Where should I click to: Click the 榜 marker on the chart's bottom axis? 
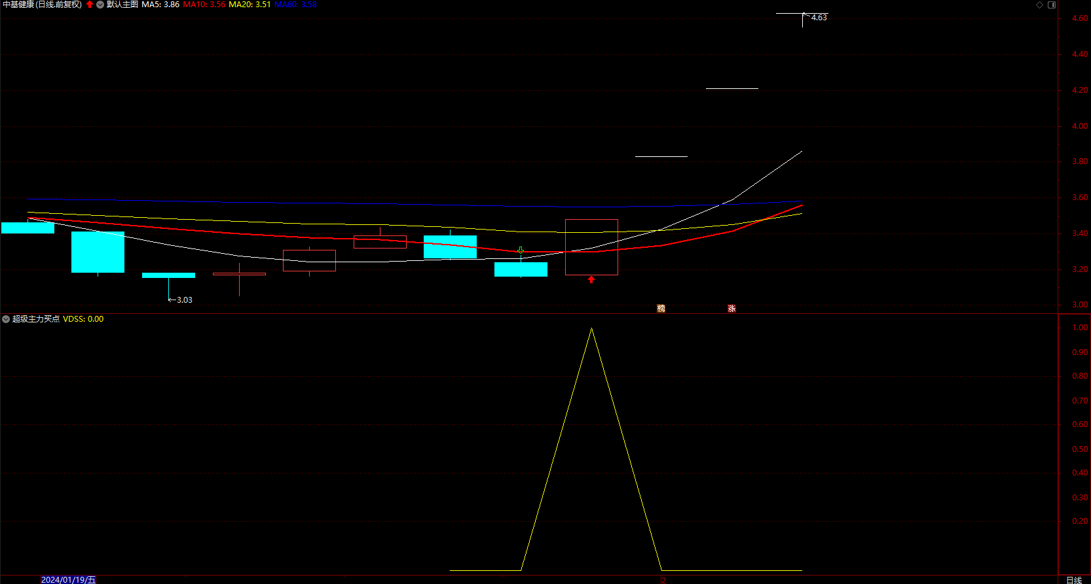click(661, 308)
